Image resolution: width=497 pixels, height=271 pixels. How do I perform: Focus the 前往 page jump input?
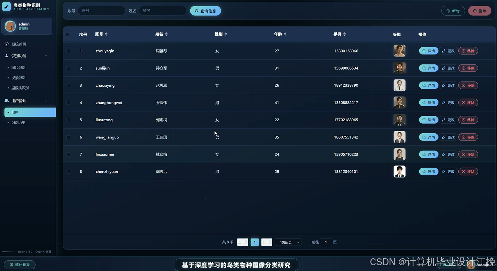[326, 242]
